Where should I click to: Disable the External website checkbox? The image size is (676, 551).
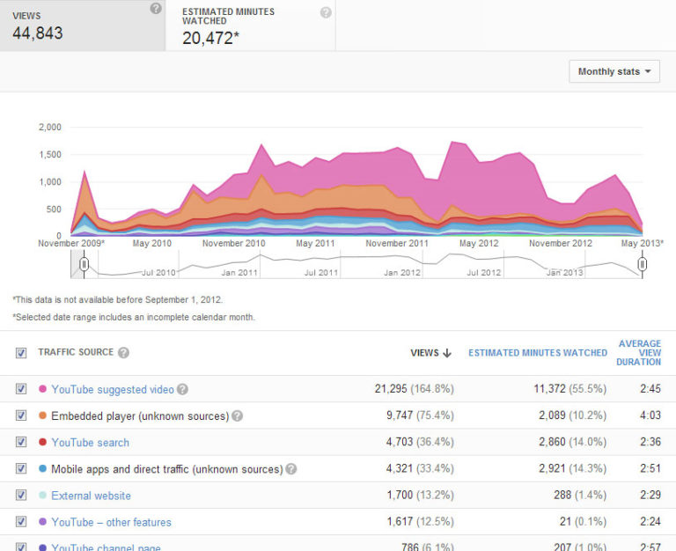tap(21, 496)
